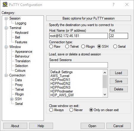
Task: Open the Proxy category
Action: point(19,85)
